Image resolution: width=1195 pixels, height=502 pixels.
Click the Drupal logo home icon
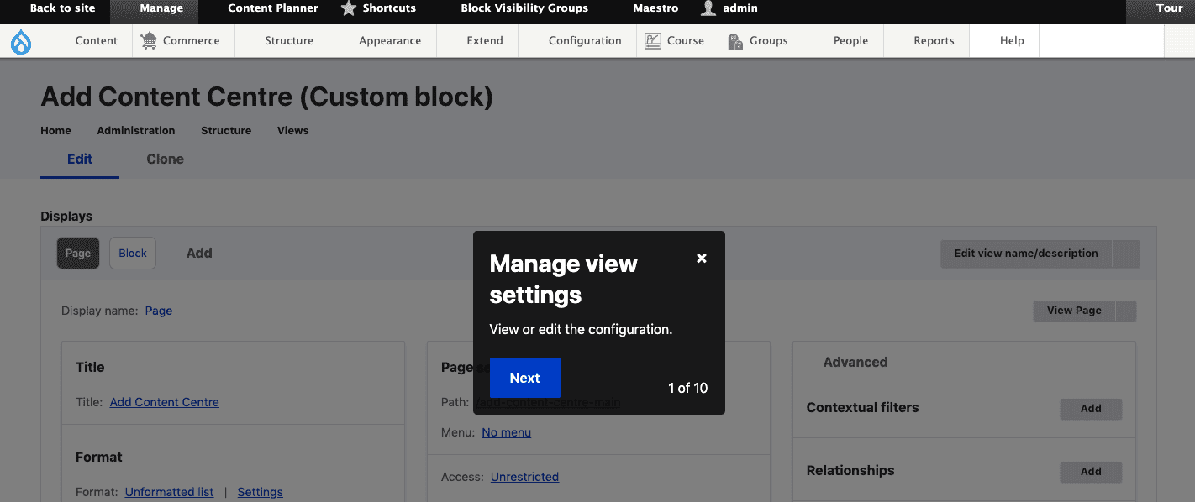[21, 41]
